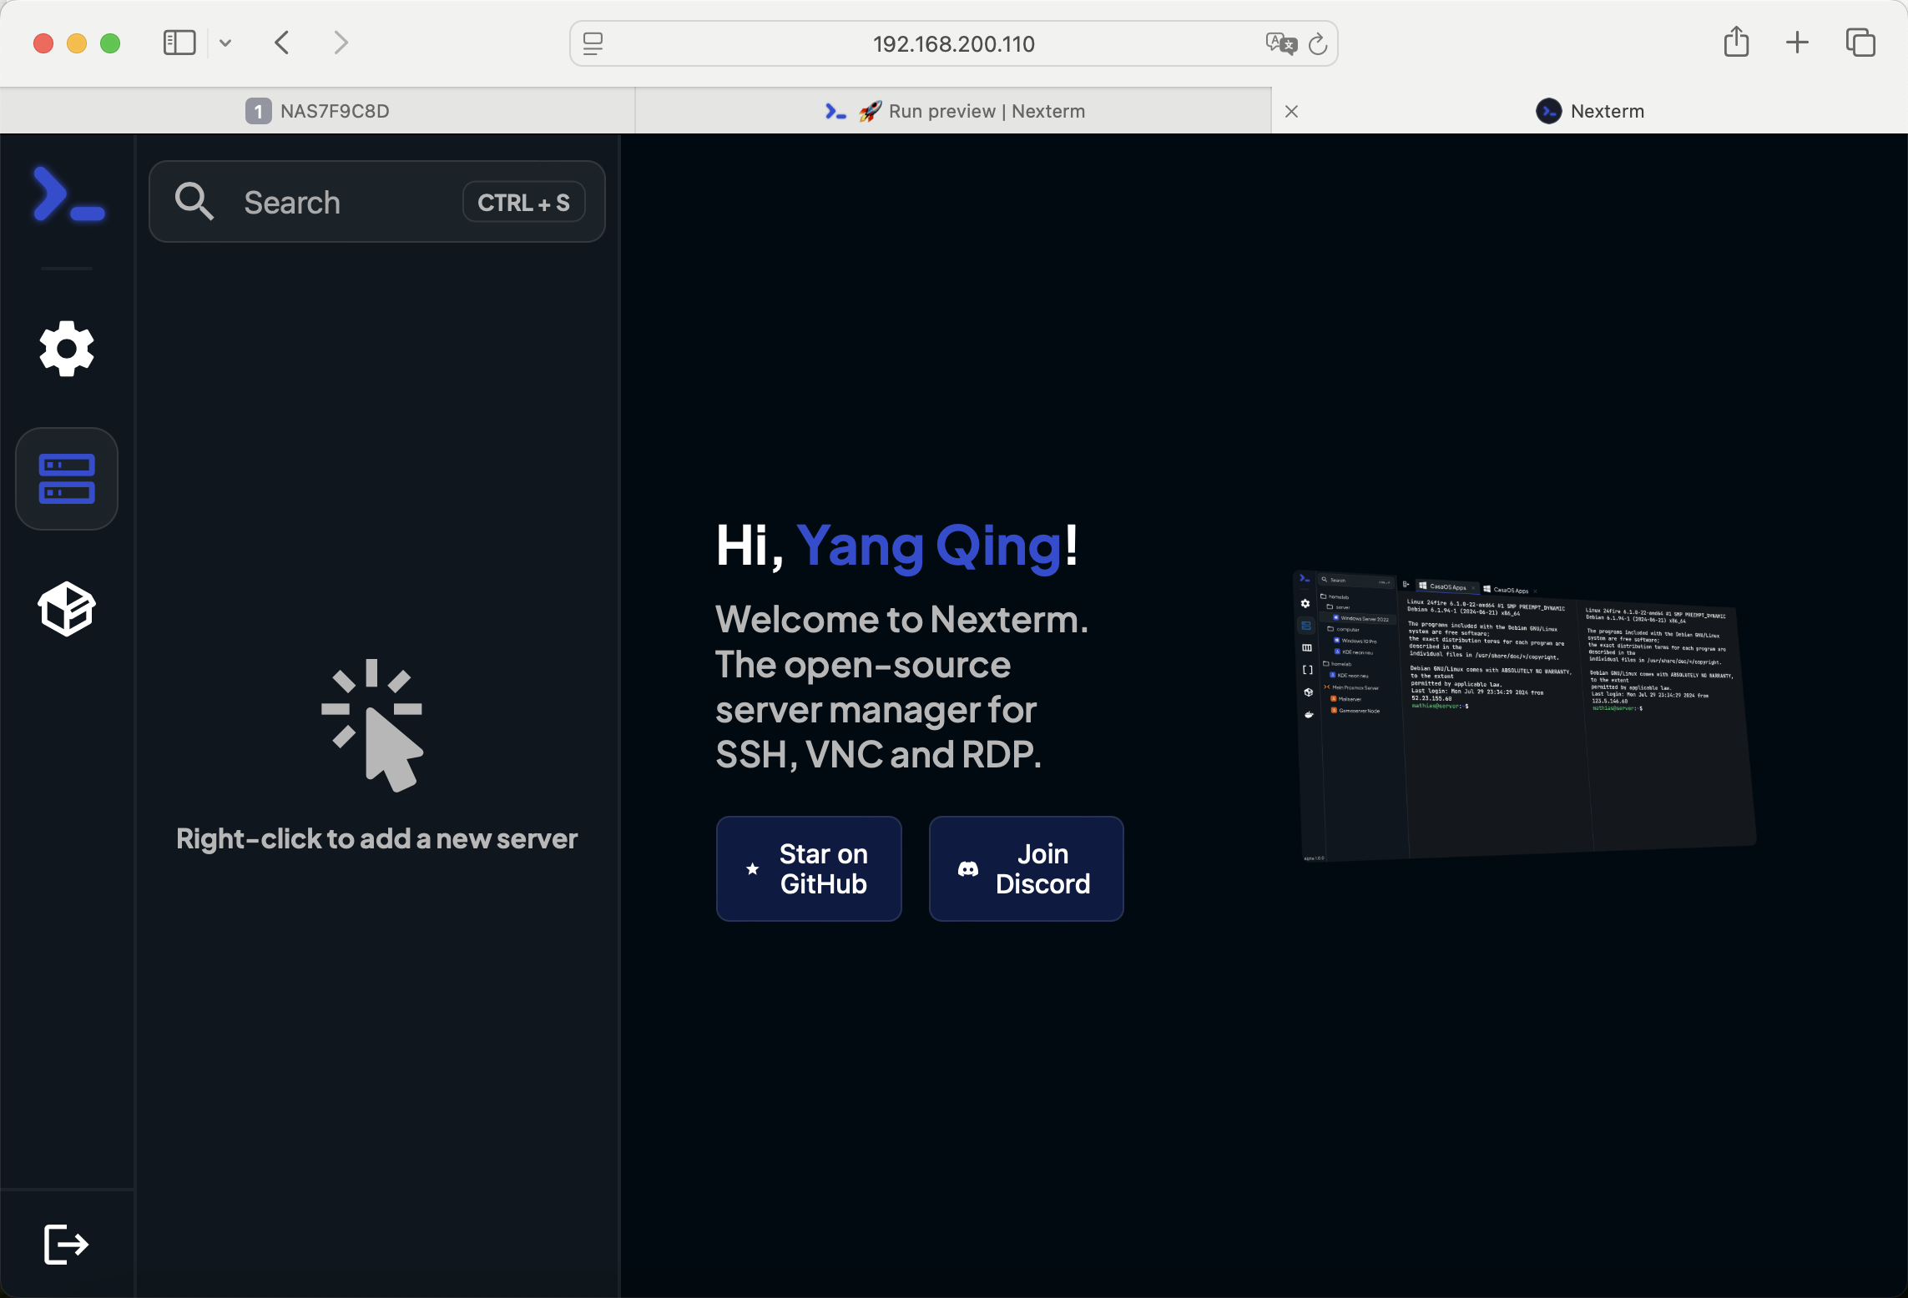The height and width of the screenshot is (1298, 1908).
Task: Open the Settings gear icon
Action: (67, 349)
